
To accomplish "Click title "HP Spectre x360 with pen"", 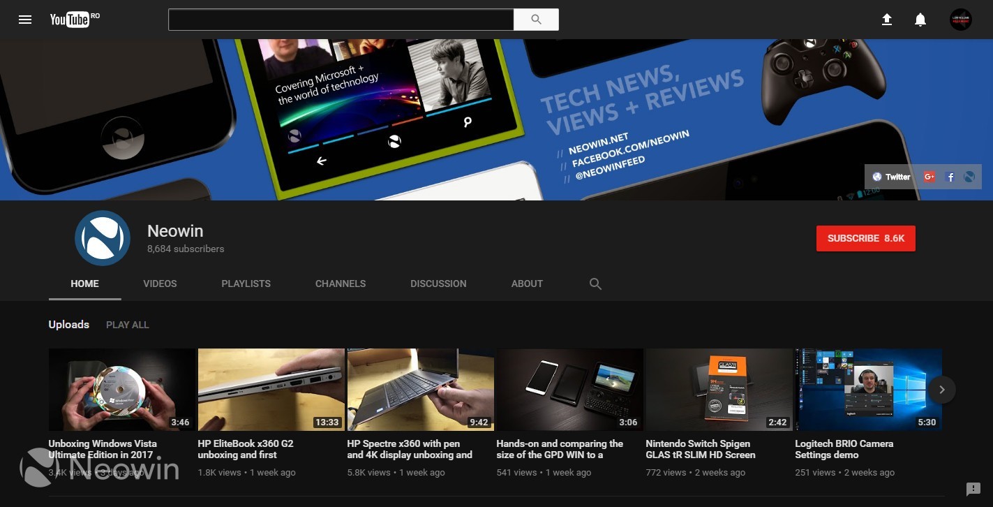I will pyautogui.click(x=410, y=449).
